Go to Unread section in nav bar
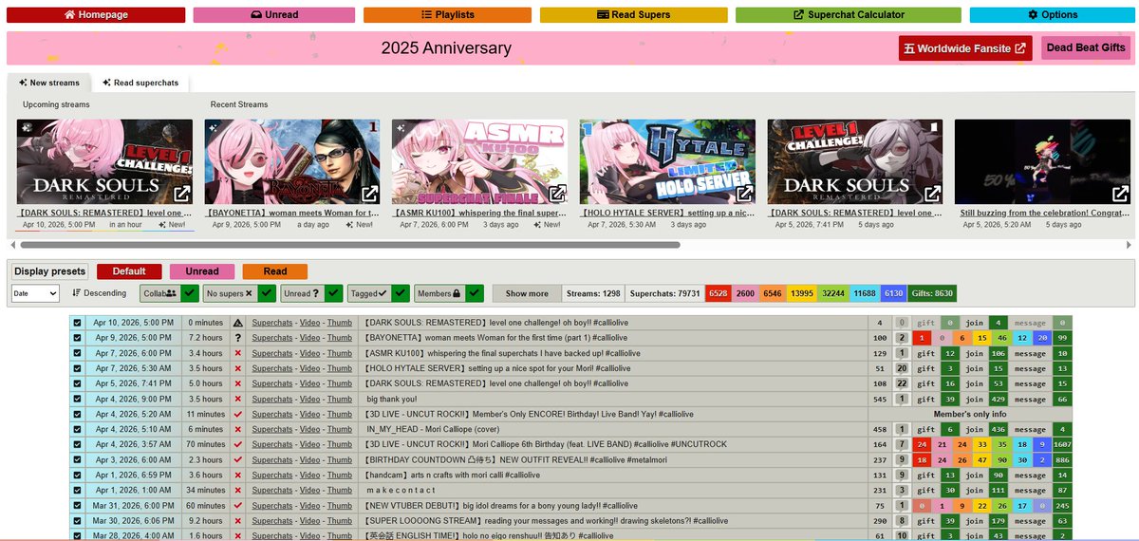1139x541 pixels. [274, 15]
